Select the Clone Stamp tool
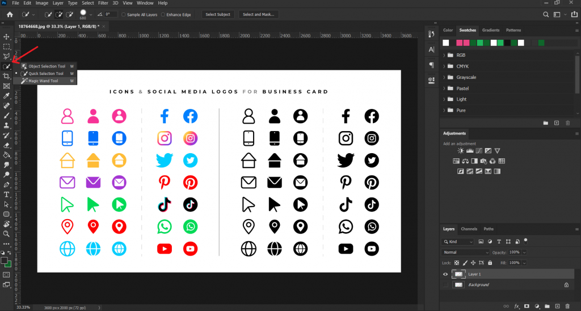581x311 pixels. [6, 125]
